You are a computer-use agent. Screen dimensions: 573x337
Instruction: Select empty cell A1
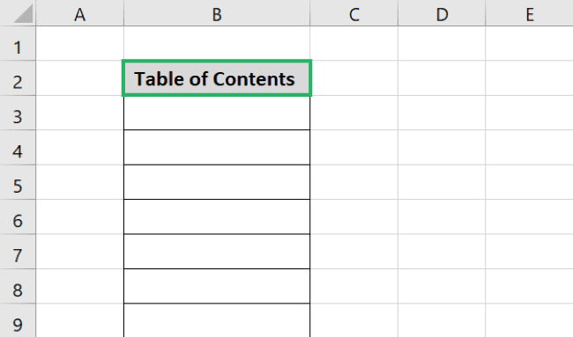pos(79,43)
